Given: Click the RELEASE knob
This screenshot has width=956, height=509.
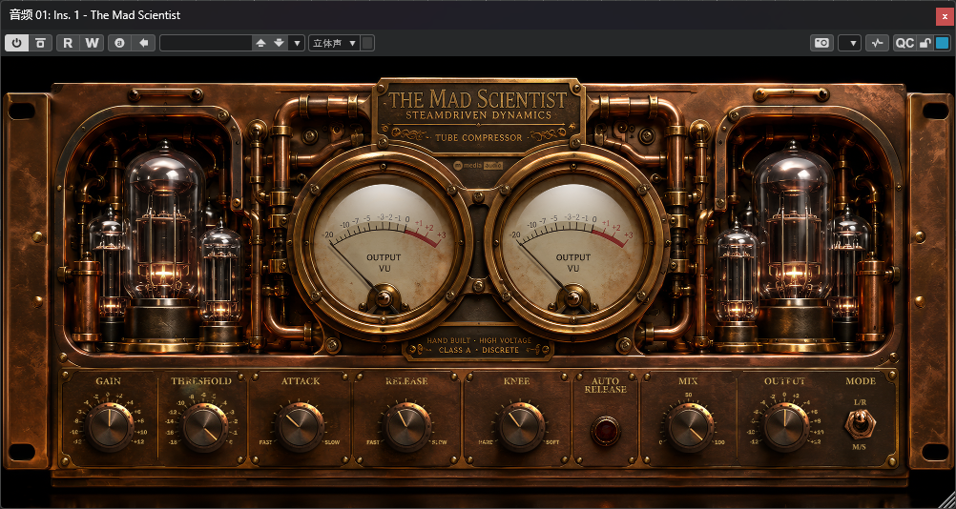Looking at the screenshot, I should click(x=406, y=425).
